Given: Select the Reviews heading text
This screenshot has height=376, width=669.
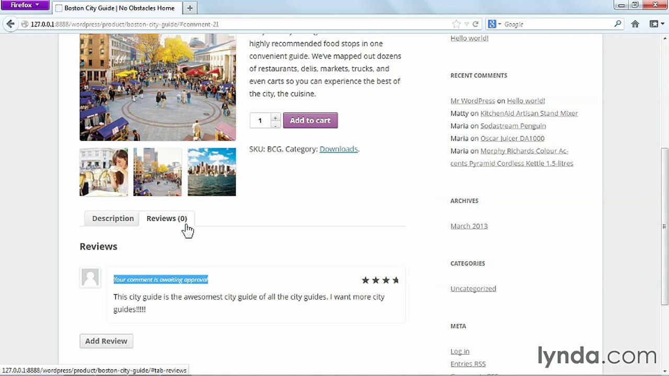Looking at the screenshot, I should tap(98, 246).
